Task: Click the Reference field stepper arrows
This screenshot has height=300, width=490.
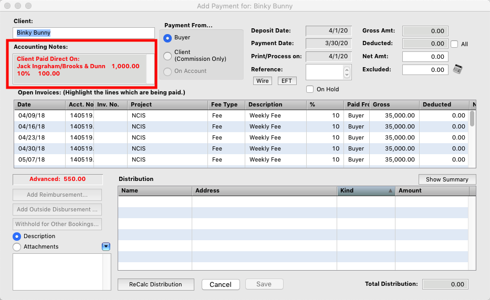Action: click(x=347, y=72)
